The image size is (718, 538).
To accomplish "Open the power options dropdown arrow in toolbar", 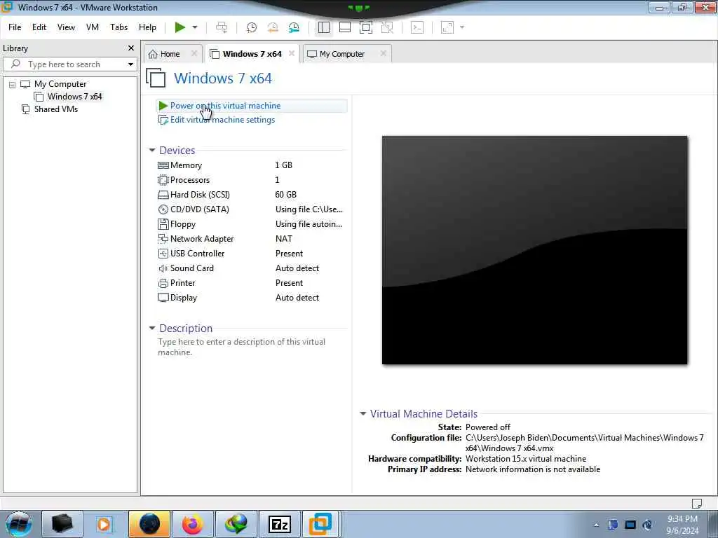I will [x=195, y=27].
